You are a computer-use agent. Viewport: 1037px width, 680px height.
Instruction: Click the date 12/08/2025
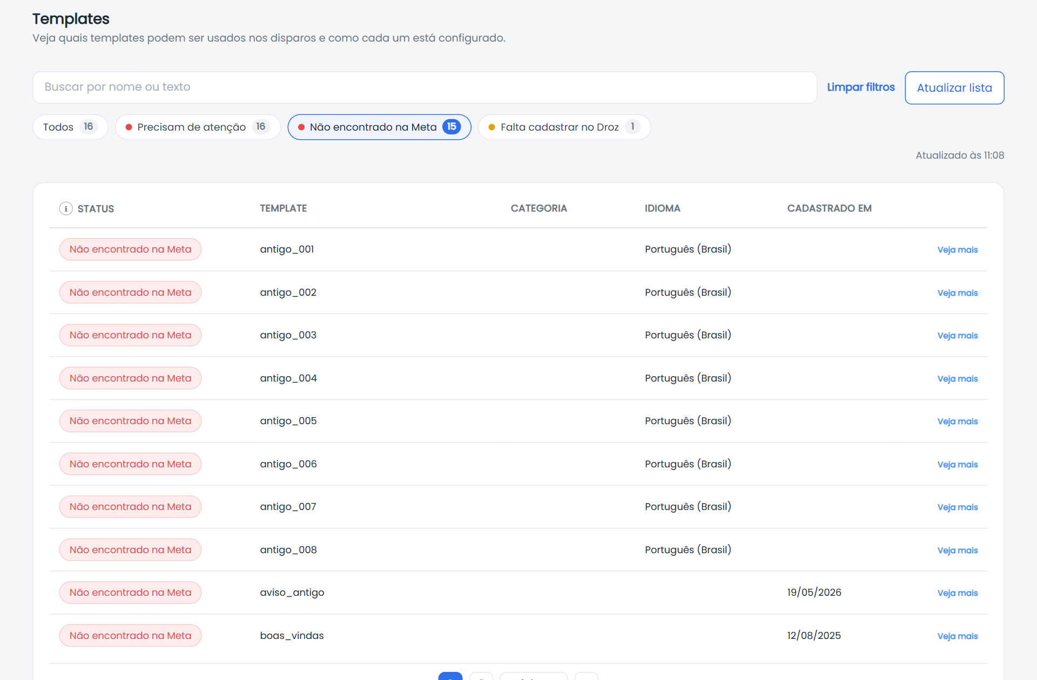click(x=814, y=636)
